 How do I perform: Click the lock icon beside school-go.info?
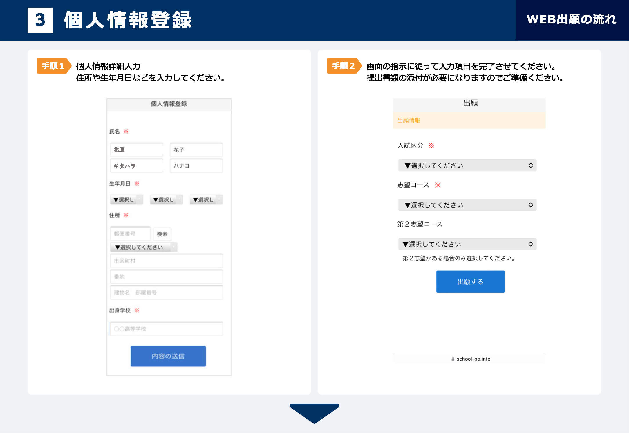tap(453, 359)
